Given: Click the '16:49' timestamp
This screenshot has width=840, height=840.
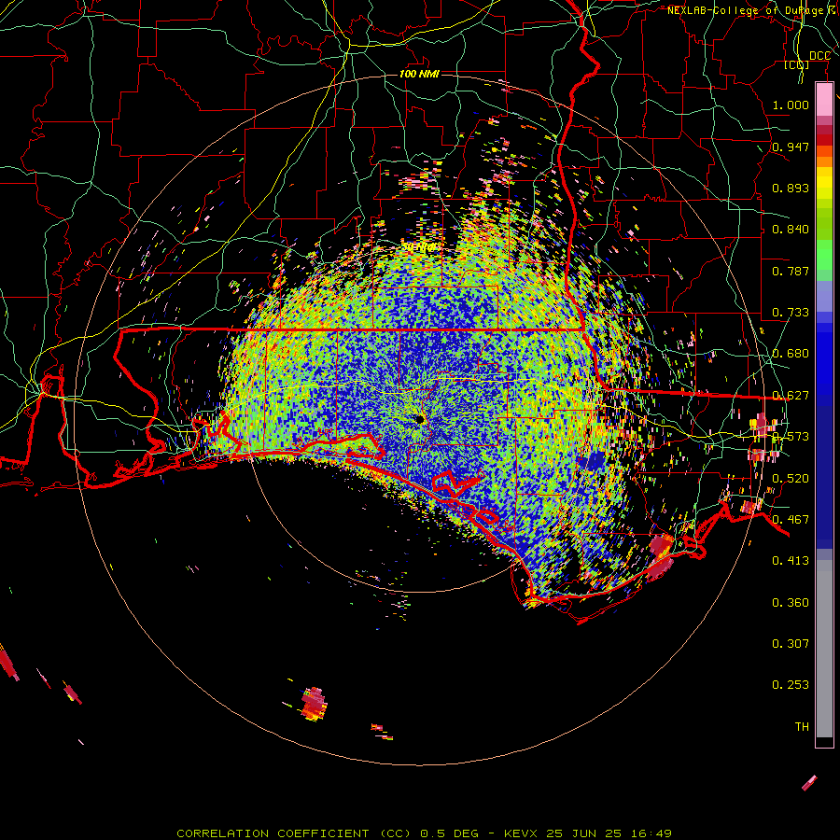Looking at the screenshot, I should (651, 833).
